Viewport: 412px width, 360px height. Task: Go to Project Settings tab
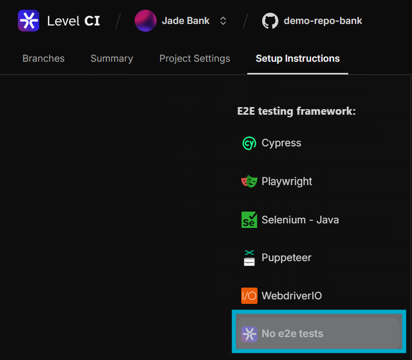click(195, 59)
